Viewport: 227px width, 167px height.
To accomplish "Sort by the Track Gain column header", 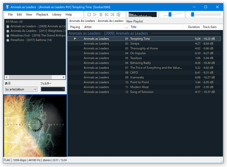I will pos(211,27).
